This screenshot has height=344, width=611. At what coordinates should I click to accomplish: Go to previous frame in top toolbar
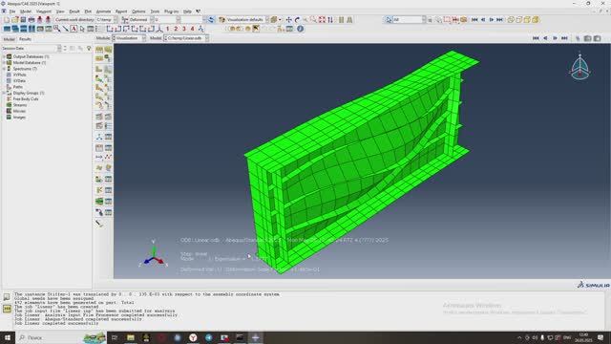483,19
